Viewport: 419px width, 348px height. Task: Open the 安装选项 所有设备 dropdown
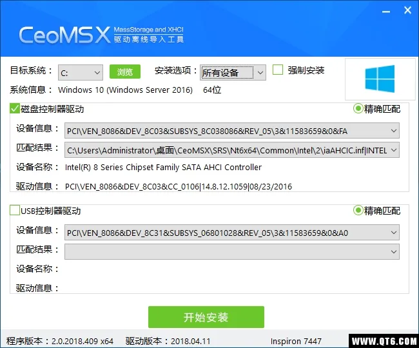click(x=233, y=73)
